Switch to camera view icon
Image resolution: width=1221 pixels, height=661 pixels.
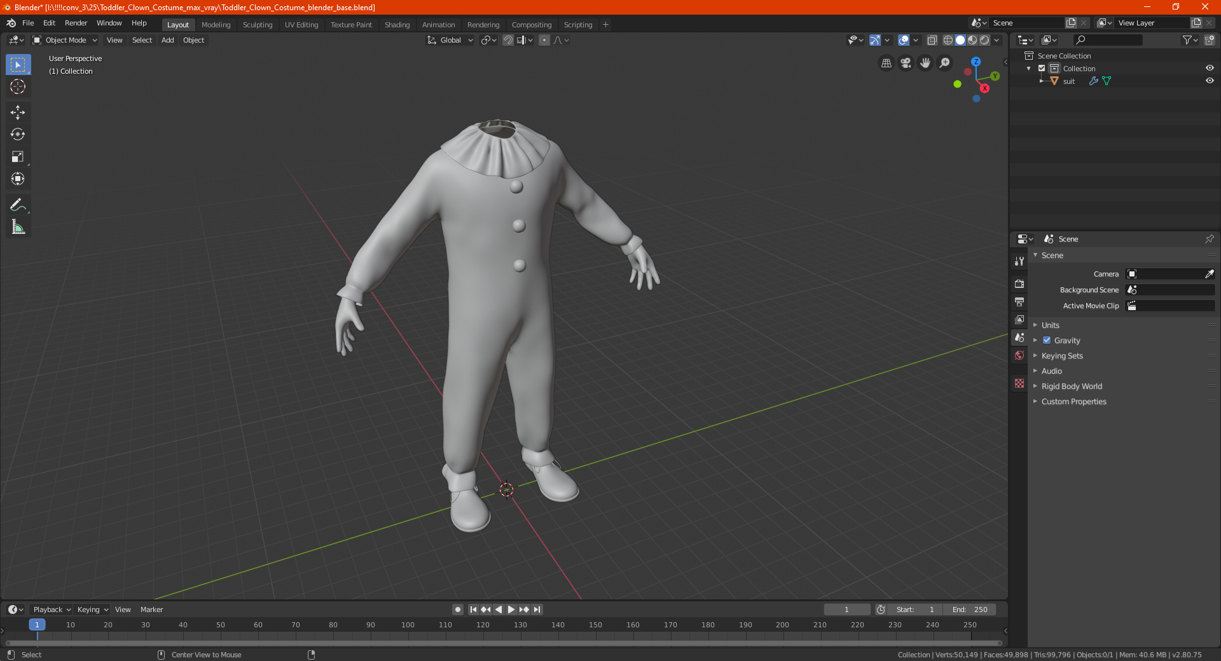click(906, 63)
